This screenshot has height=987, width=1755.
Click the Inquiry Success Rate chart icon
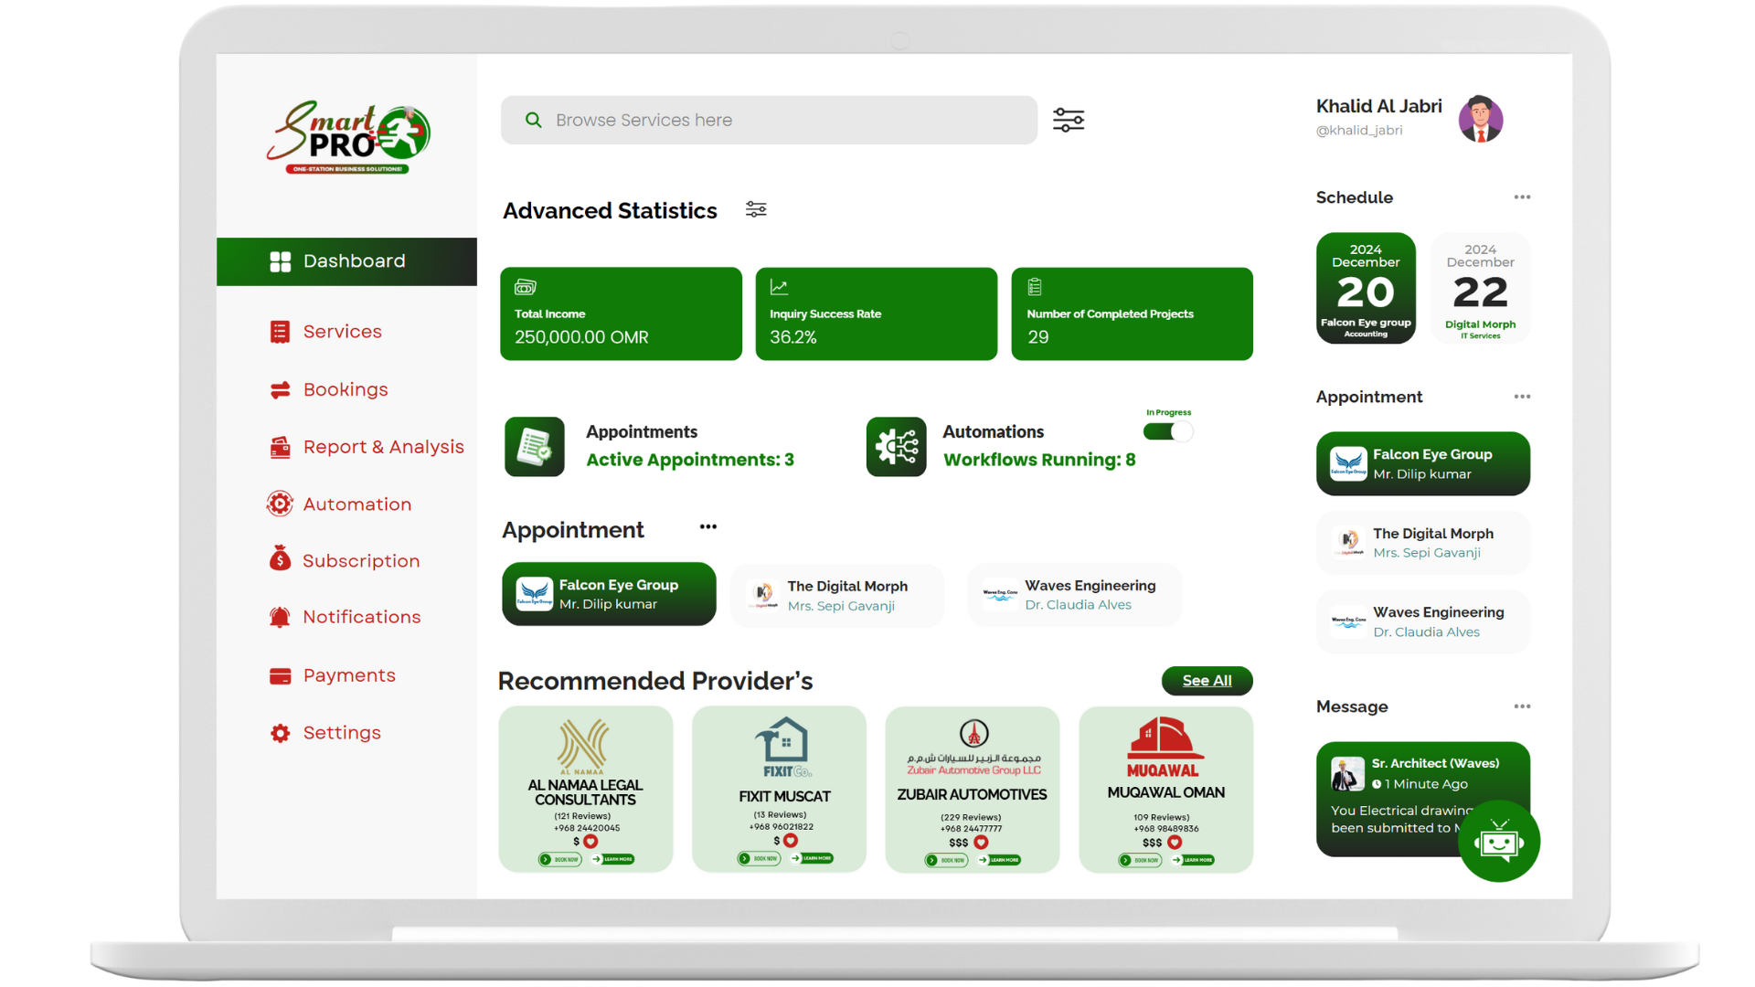coord(779,287)
